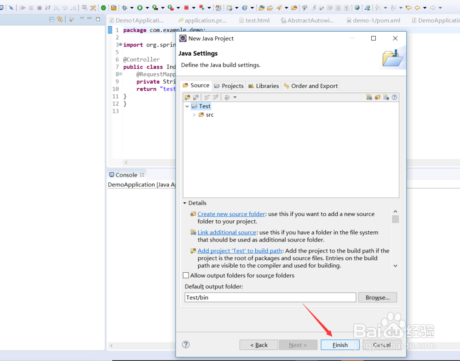This screenshot has height=361, width=460.
Task: Select the Source tab
Action: [196, 86]
